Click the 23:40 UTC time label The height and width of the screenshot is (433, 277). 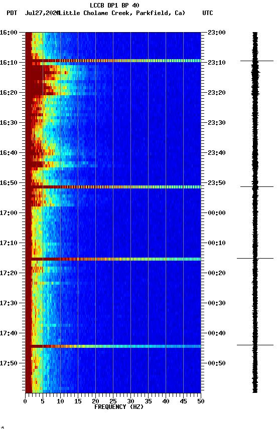pyautogui.click(x=217, y=153)
